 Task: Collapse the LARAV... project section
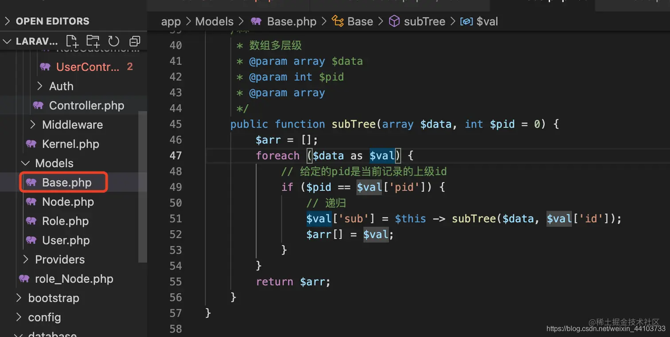(x=8, y=41)
